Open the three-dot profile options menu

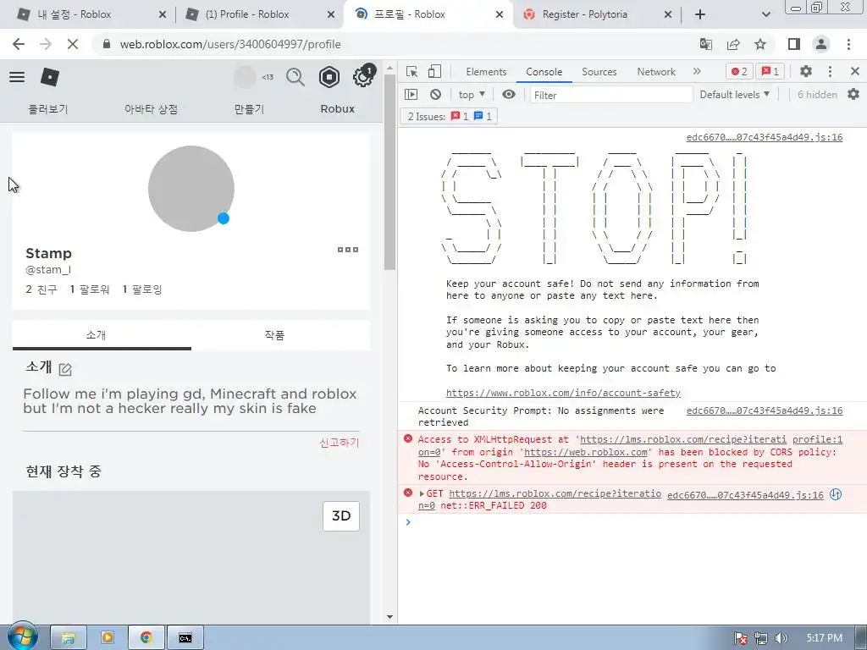(348, 250)
